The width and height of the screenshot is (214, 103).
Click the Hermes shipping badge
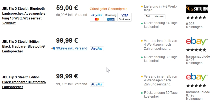pyautogui.click(x=159, y=16)
